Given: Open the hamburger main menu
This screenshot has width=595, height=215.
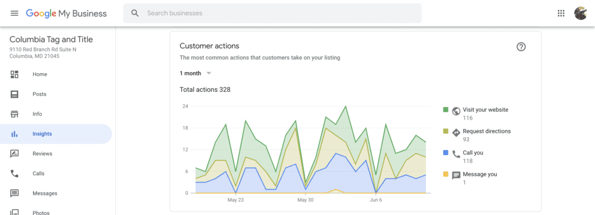Looking at the screenshot, I should (15, 13).
